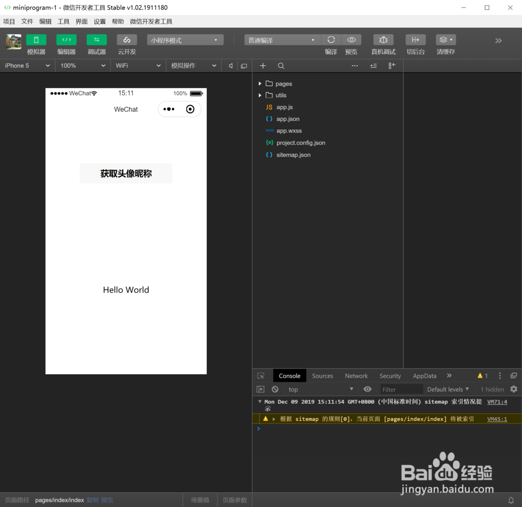Toggle the 编辑器 editor panel button
Viewport: 522px width, 507px height.
point(66,40)
